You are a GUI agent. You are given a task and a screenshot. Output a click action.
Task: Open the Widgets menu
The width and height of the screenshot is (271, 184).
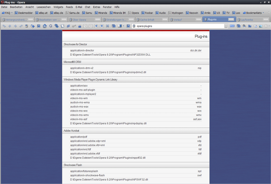click(x=58, y=7)
